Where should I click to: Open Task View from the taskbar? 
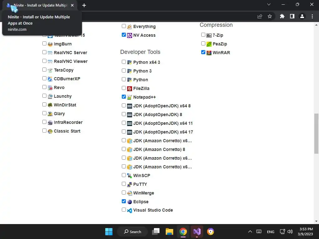click(x=156, y=232)
